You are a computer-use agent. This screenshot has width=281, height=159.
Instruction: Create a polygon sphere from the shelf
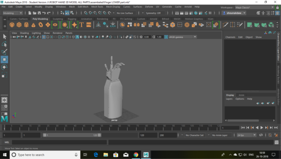pos(12,25)
